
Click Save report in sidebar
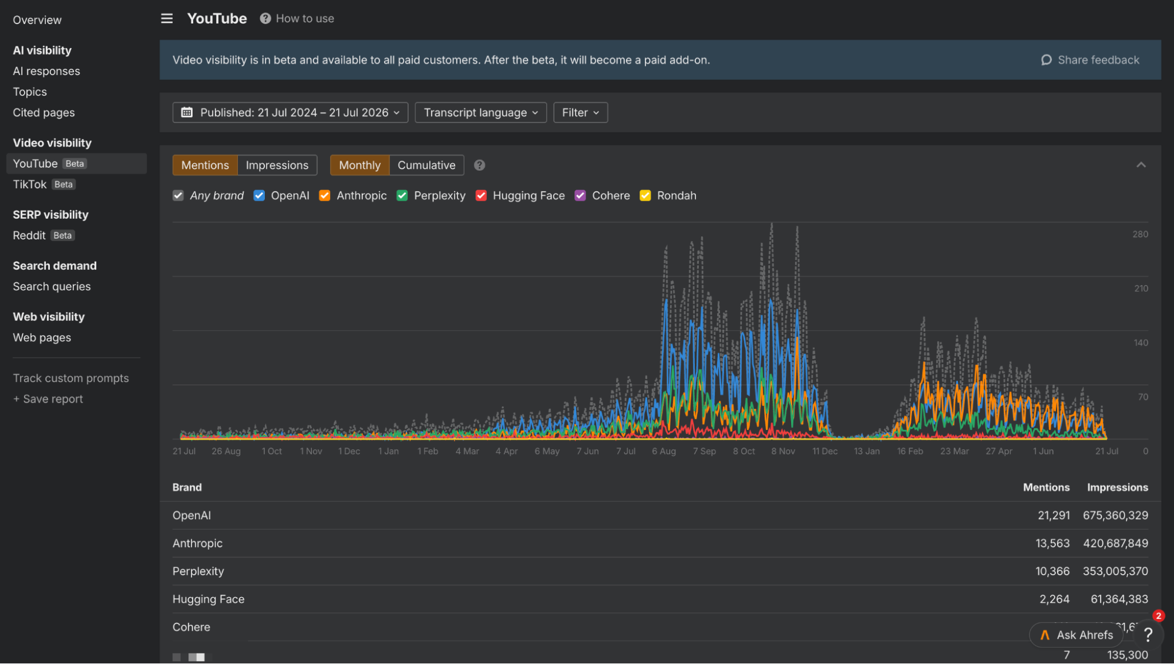(x=48, y=399)
